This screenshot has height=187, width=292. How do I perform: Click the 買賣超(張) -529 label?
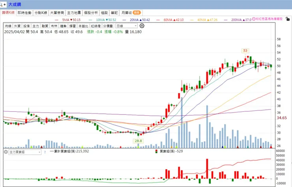pyautogui.click(x=171, y=151)
